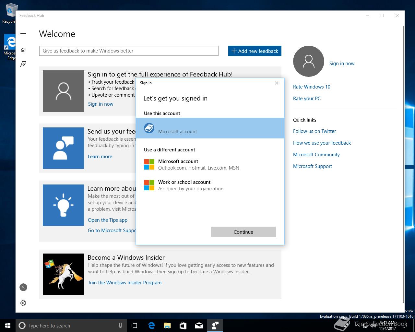The height and width of the screenshot is (332, 415).
Task: Click Sign in now link in welcome card
Action: [101, 104]
